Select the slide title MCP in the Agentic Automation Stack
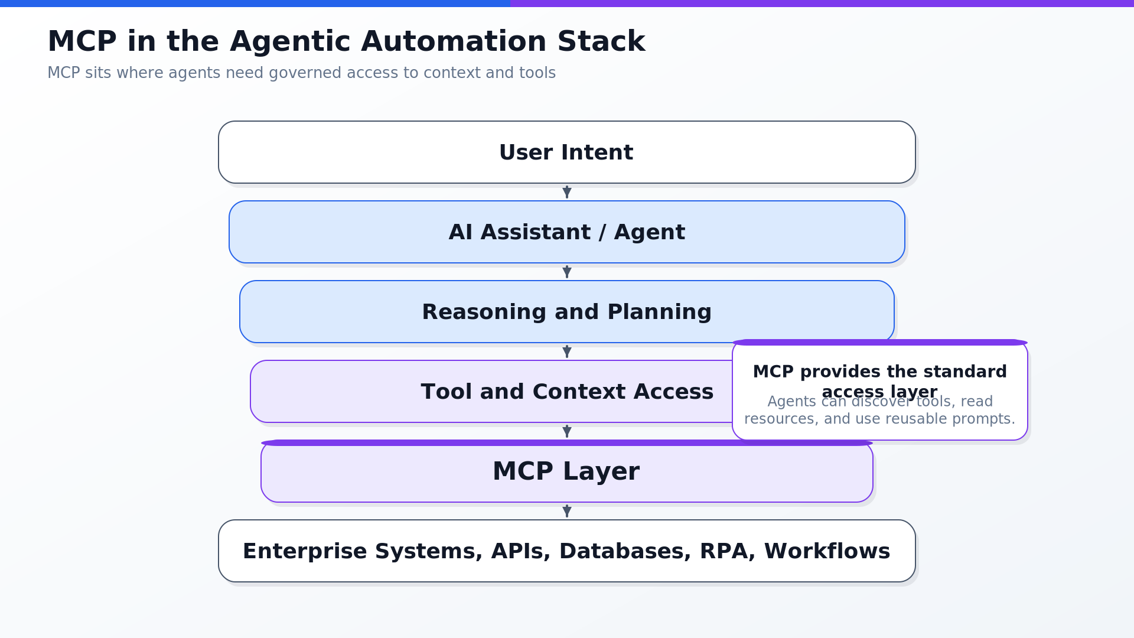The width and height of the screenshot is (1134, 638). (346, 41)
